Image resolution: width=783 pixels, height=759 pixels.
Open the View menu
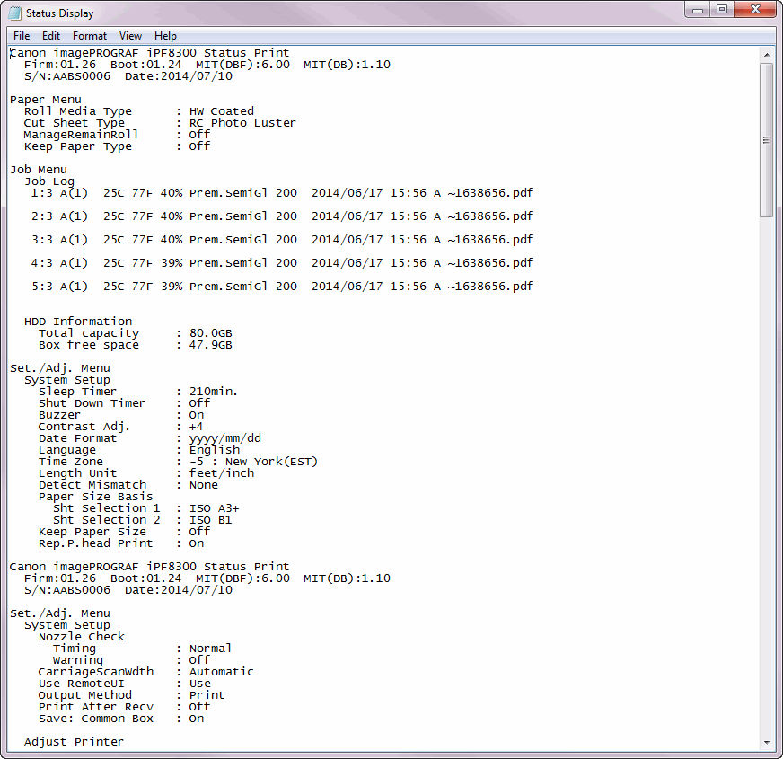[x=130, y=36]
